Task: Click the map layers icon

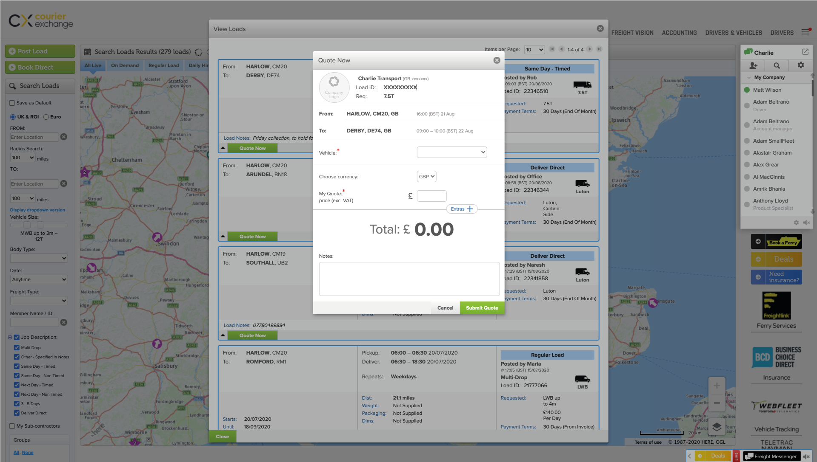Action: pos(717,427)
